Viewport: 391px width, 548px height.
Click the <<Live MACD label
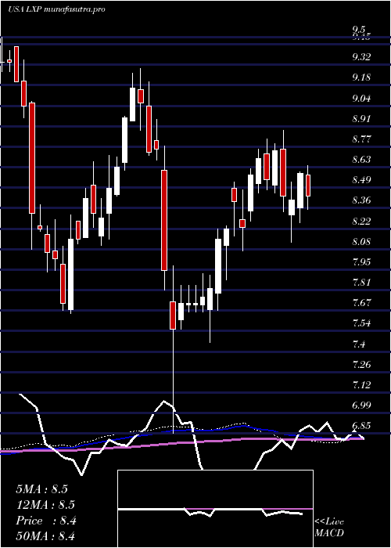(x=329, y=528)
